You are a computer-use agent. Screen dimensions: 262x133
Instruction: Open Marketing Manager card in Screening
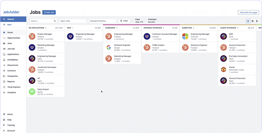tap(122, 59)
